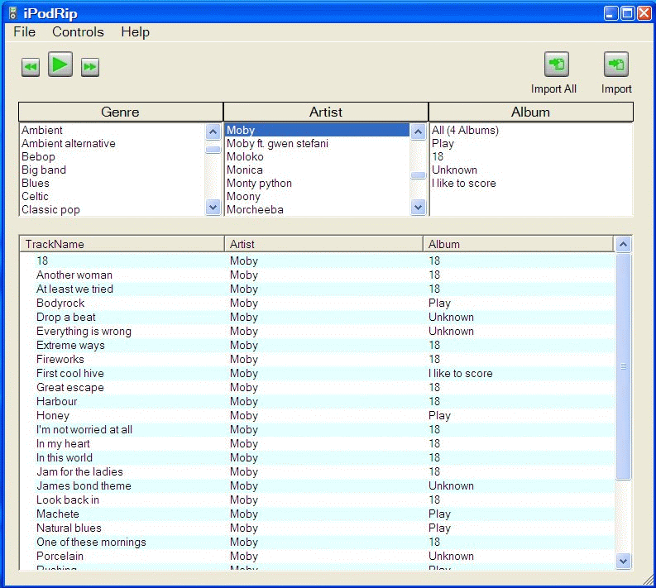
Task: Click the track list vertical scrollbar thumb
Action: pyautogui.click(x=624, y=366)
